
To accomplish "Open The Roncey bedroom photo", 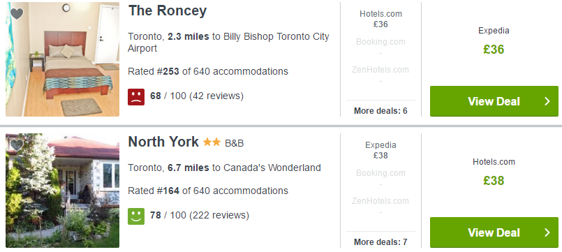I will 62,59.
